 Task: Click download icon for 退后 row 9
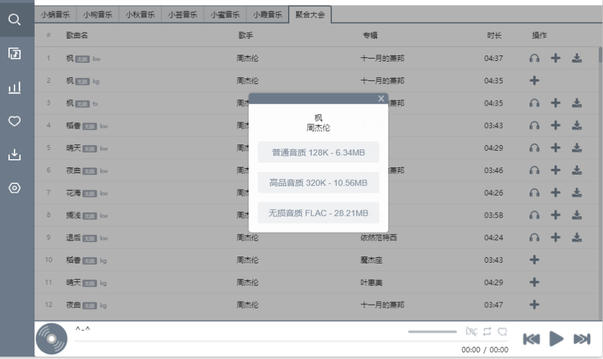click(x=577, y=237)
